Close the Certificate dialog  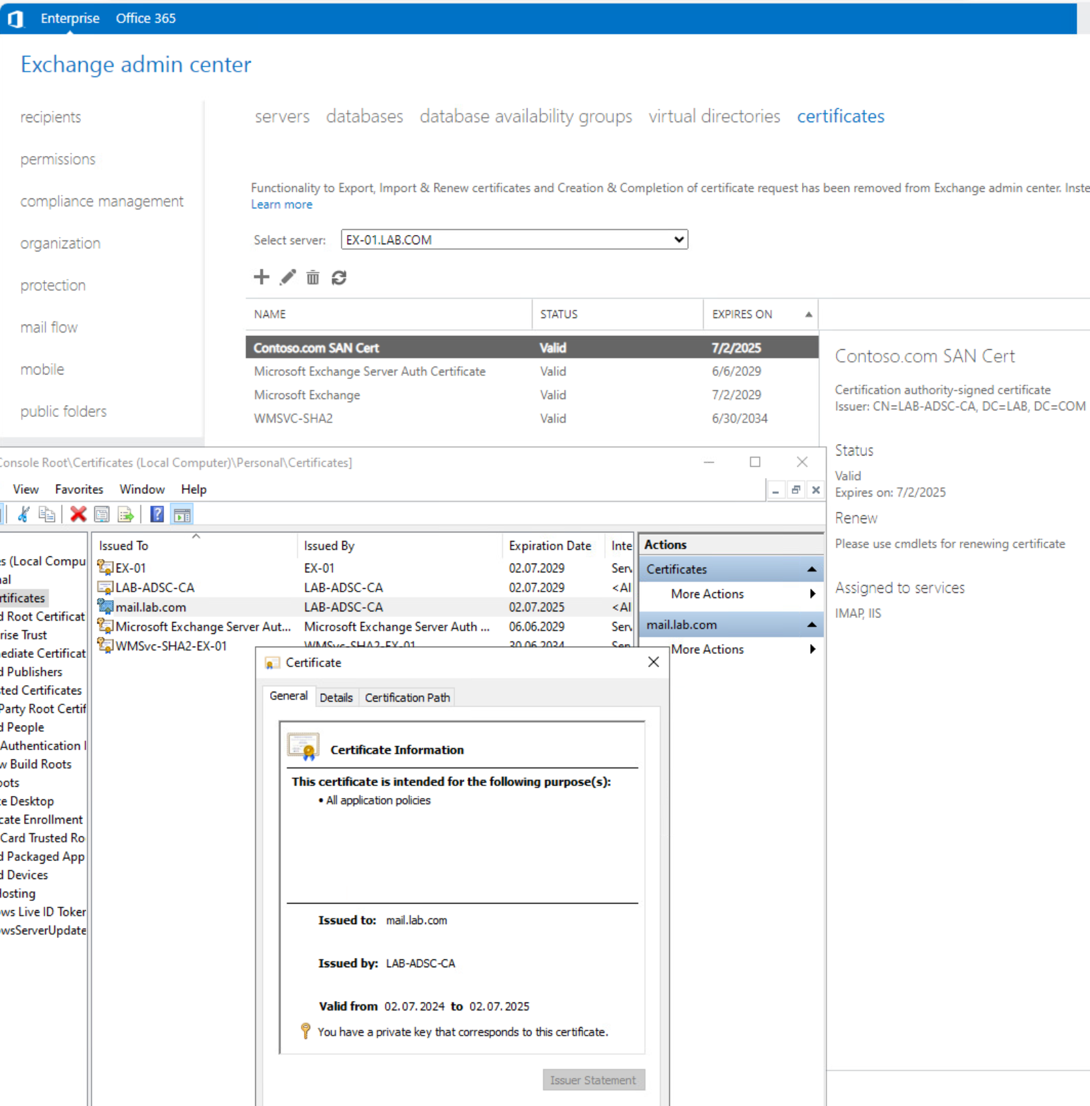(653, 662)
